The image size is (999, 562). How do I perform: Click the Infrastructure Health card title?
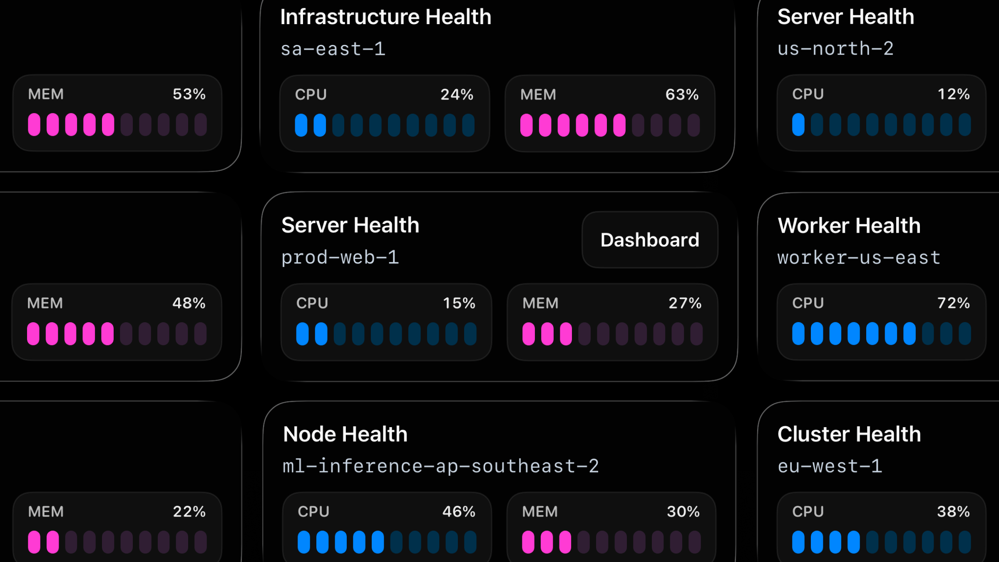[x=385, y=17]
